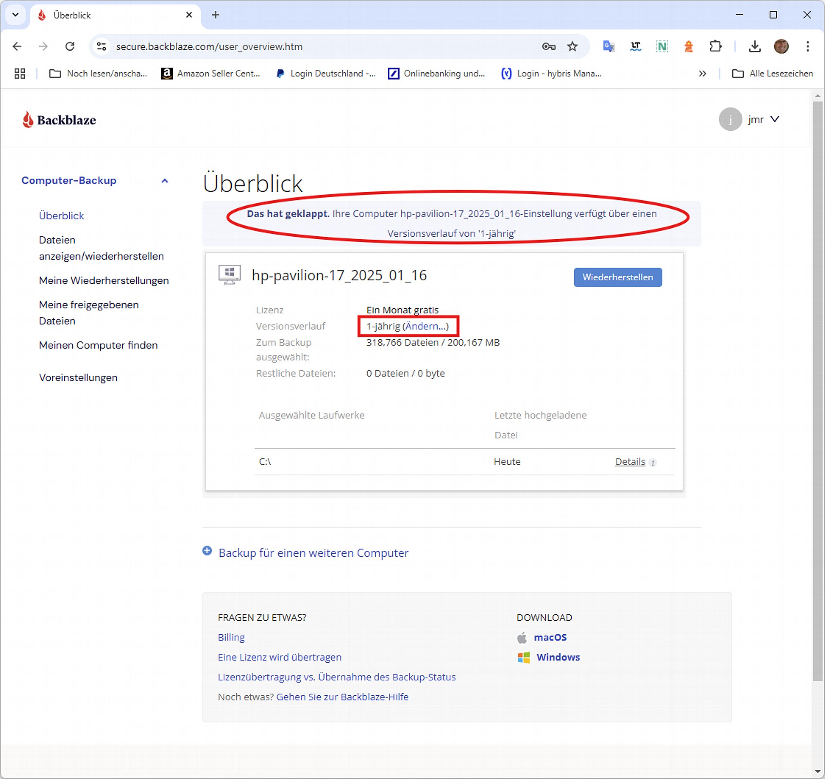Go back with the browser back arrow

tap(17, 47)
